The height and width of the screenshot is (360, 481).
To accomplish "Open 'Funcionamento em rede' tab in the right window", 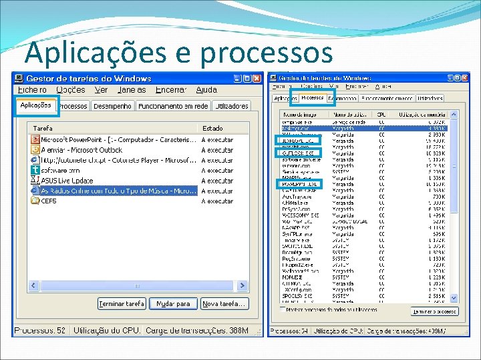I will (387, 98).
